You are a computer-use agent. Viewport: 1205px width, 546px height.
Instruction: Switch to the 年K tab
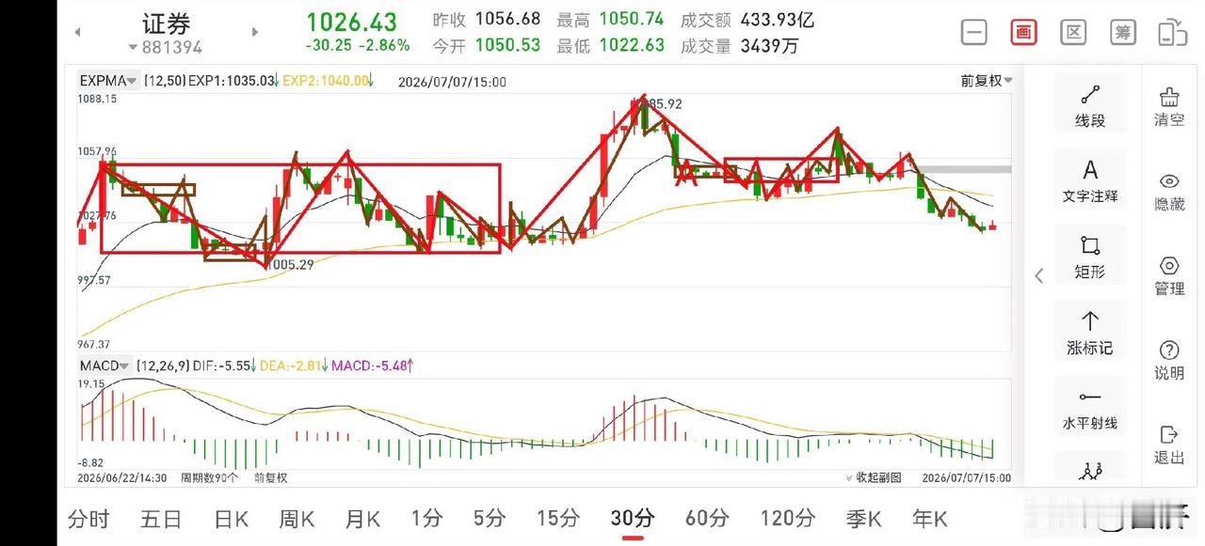(929, 518)
